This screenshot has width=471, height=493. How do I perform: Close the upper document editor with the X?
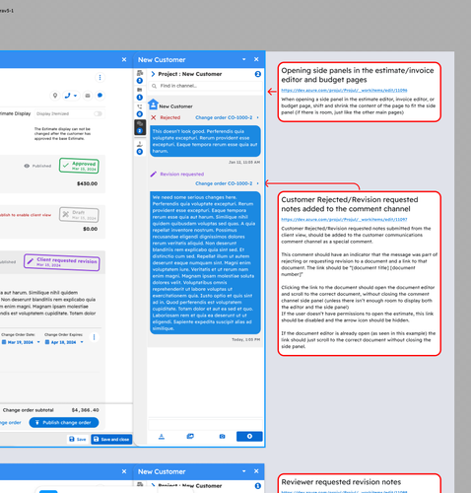click(124, 59)
